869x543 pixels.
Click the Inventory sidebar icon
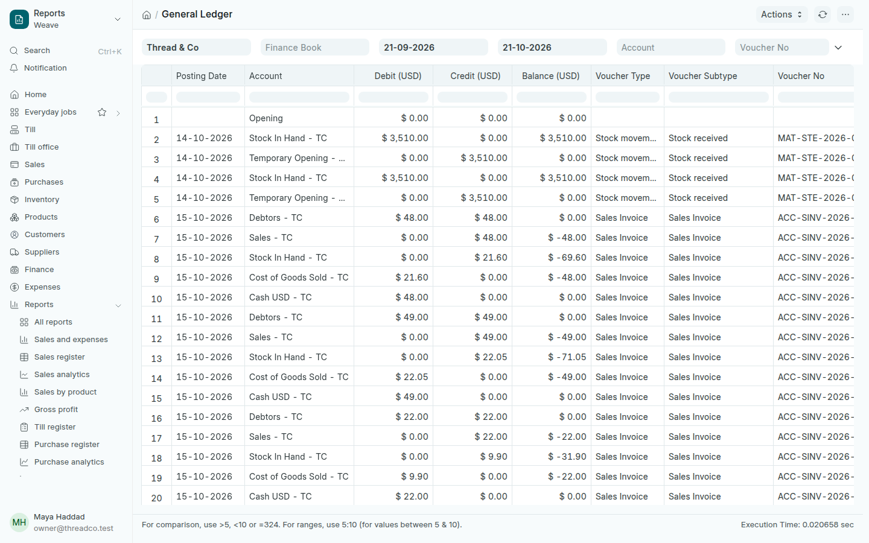(x=14, y=200)
